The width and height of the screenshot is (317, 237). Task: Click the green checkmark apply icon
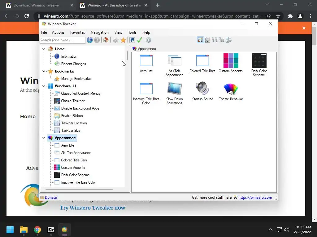(139, 40)
